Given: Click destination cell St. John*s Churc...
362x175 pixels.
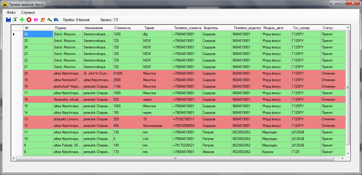Looking at the screenshot, I should coord(97,73).
